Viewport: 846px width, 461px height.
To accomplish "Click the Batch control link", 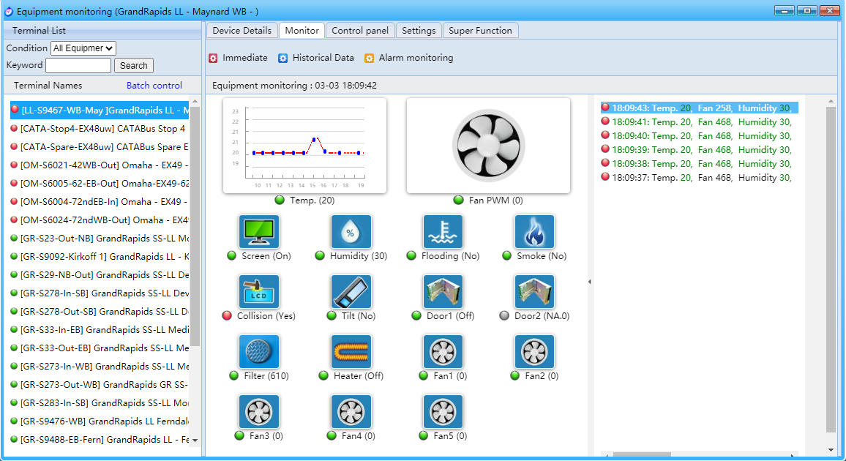I will 154,85.
